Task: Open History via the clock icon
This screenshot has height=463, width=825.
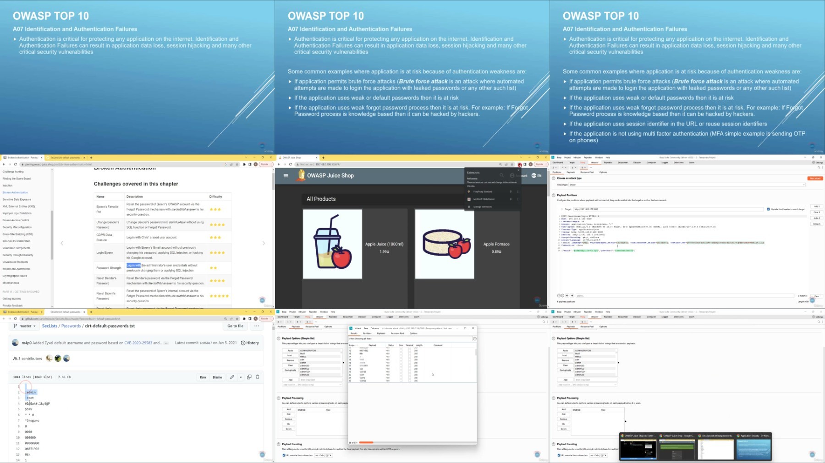Action: tap(250, 343)
